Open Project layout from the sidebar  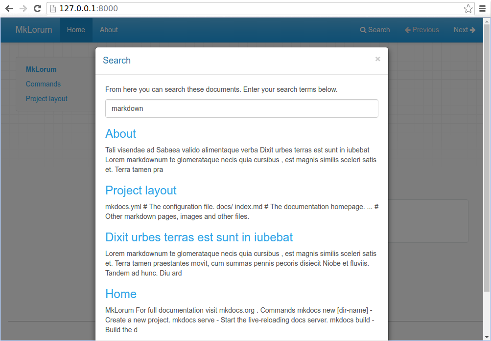click(x=46, y=99)
